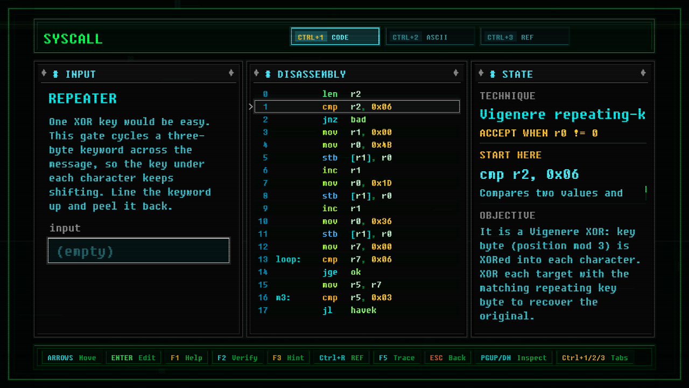This screenshot has height=388, width=689.
Task: Select row 14 'jge ok'
Action: point(357,272)
